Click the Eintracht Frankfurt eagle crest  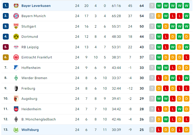point(16,57)
